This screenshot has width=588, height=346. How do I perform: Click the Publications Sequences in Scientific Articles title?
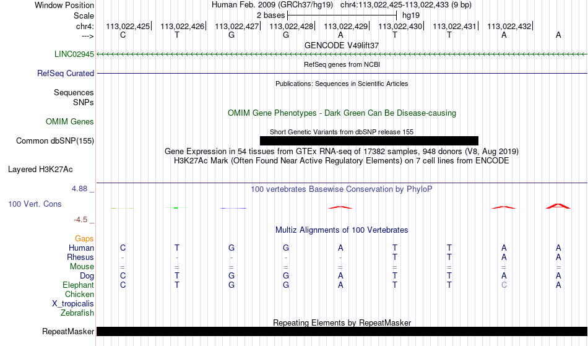tap(342, 84)
